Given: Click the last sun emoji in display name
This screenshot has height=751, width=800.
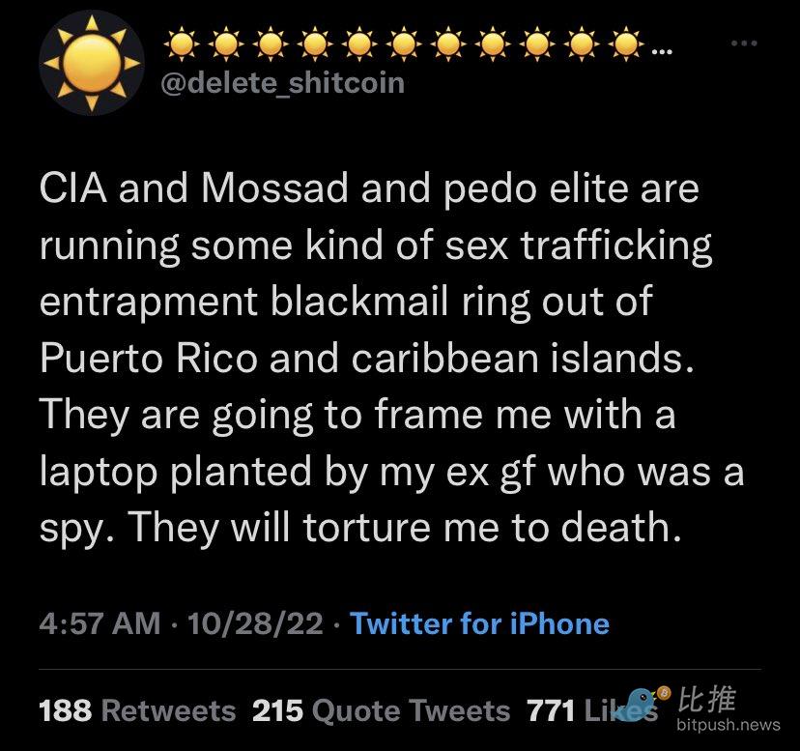Looking at the screenshot, I should [628, 44].
